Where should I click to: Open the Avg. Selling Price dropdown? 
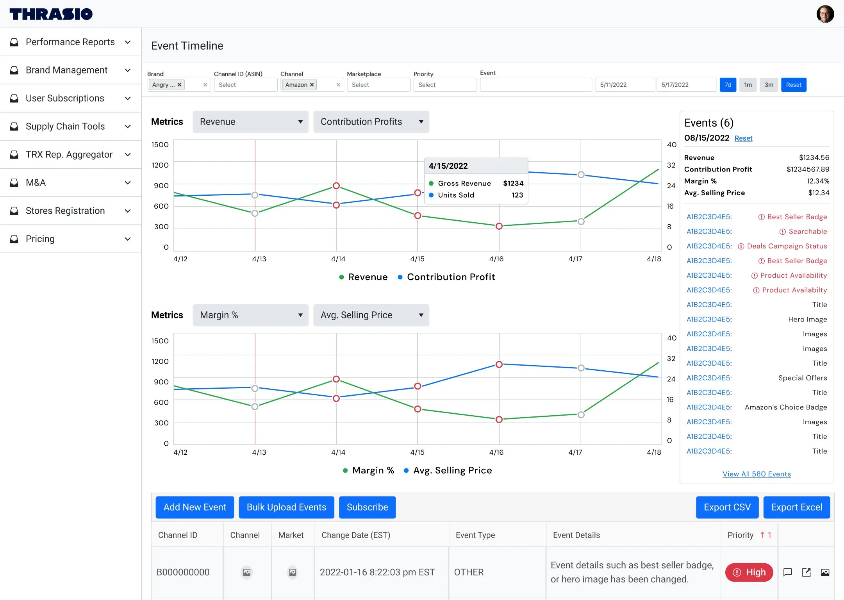(x=371, y=315)
